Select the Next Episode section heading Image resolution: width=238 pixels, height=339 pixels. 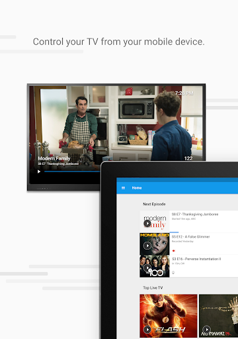tap(154, 204)
